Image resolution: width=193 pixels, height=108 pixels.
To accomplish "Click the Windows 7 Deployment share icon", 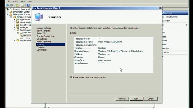I will coord(14,17).
